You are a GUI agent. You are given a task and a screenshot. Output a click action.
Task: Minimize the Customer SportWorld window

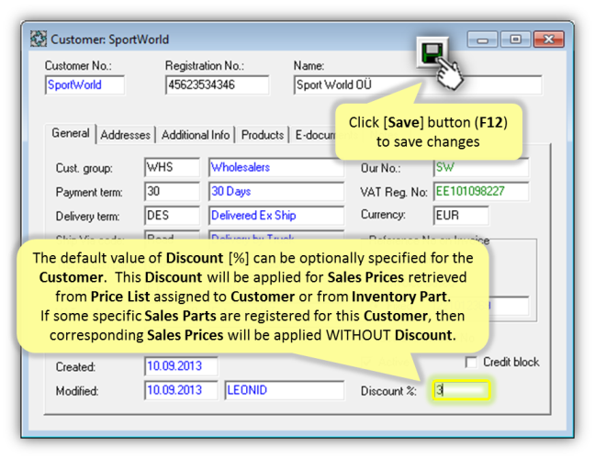(482, 39)
